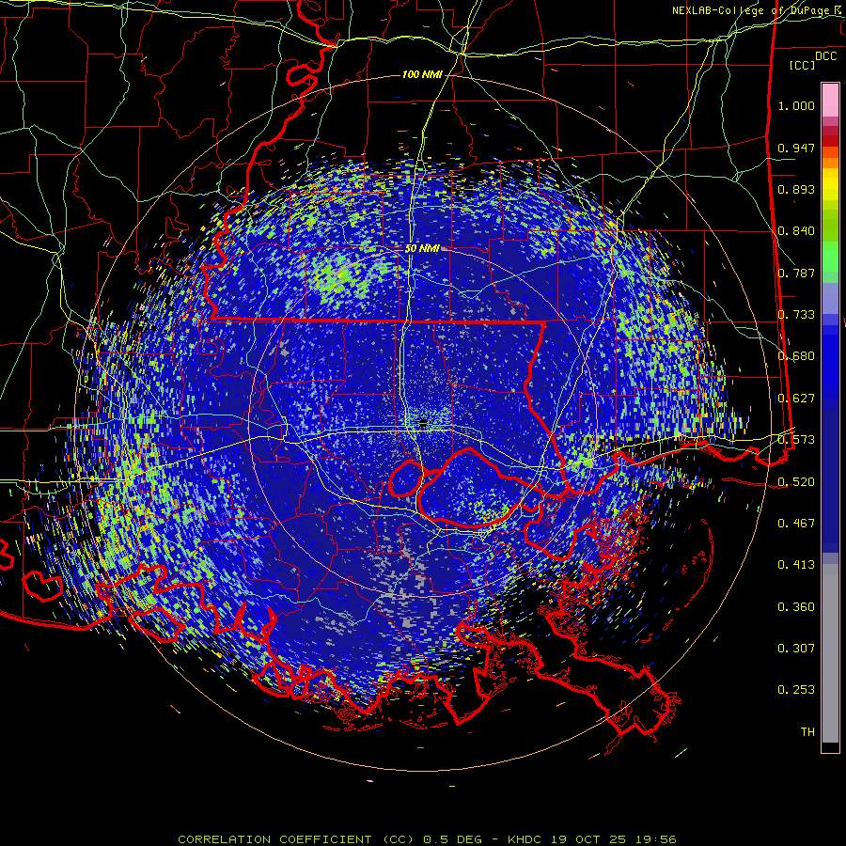Select the 0.840 scale value
The image size is (846, 846).
[x=796, y=231]
